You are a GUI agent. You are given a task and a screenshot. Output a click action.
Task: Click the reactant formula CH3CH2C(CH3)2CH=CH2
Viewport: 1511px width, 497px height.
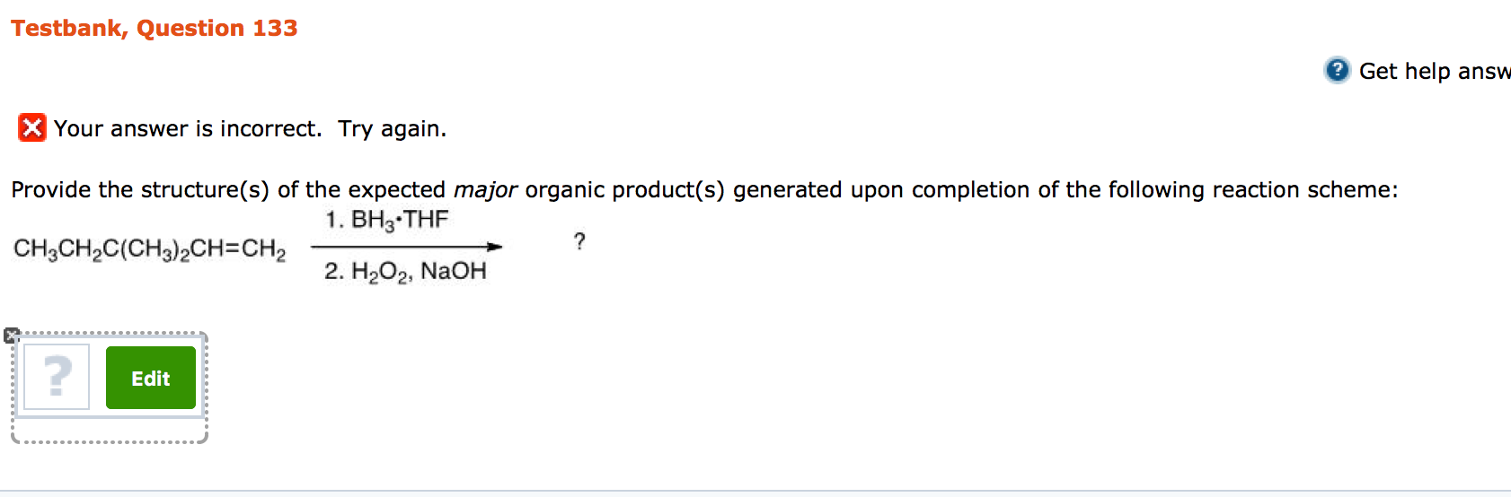click(149, 248)
